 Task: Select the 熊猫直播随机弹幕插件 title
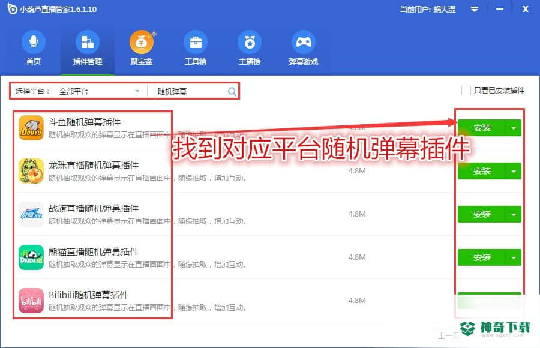pos(94,252)
